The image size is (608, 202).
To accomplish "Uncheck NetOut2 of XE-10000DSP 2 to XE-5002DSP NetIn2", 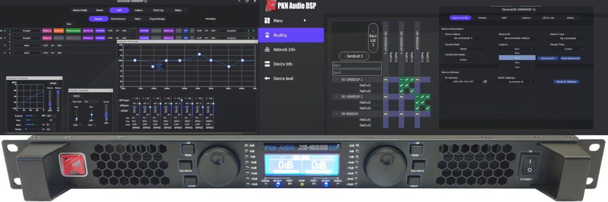I will point(428,108).
